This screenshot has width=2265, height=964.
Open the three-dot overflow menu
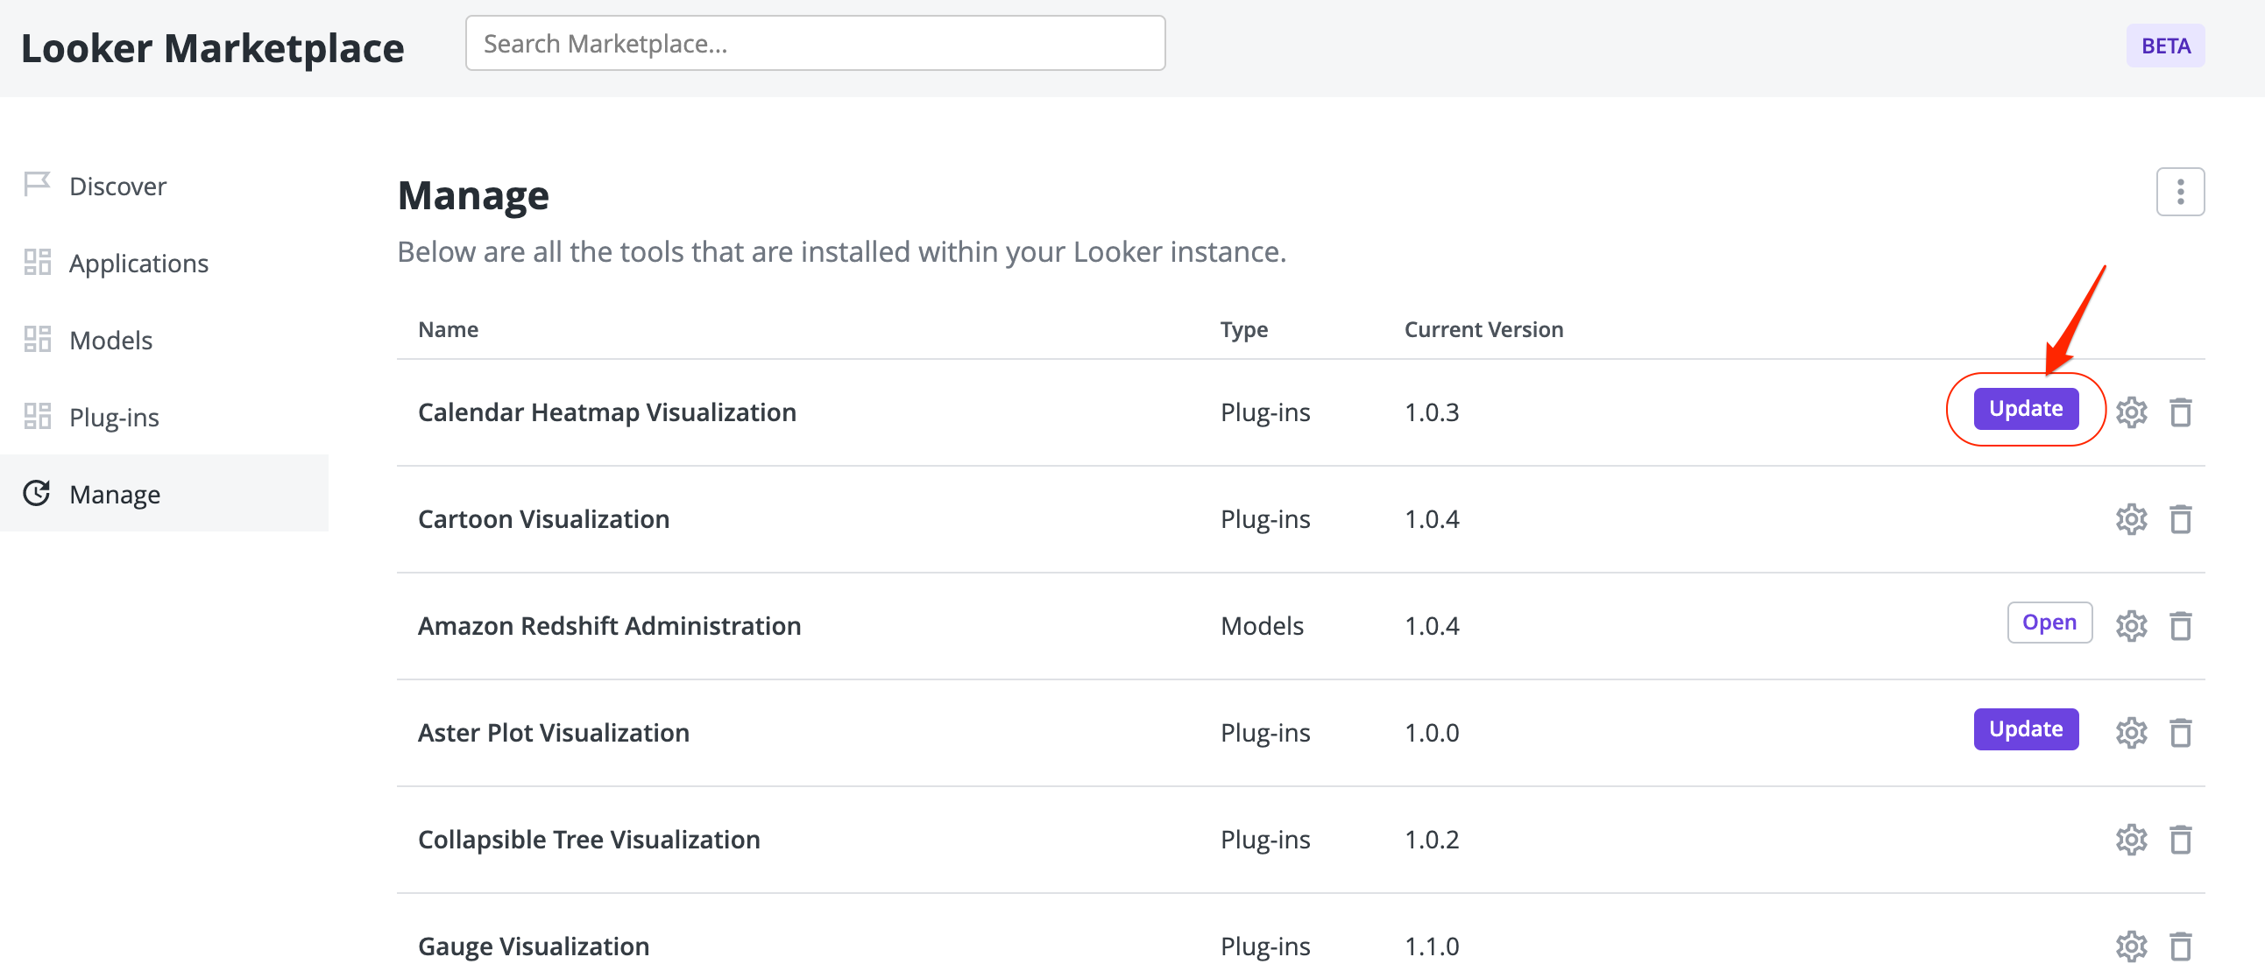click(2180, 191)
